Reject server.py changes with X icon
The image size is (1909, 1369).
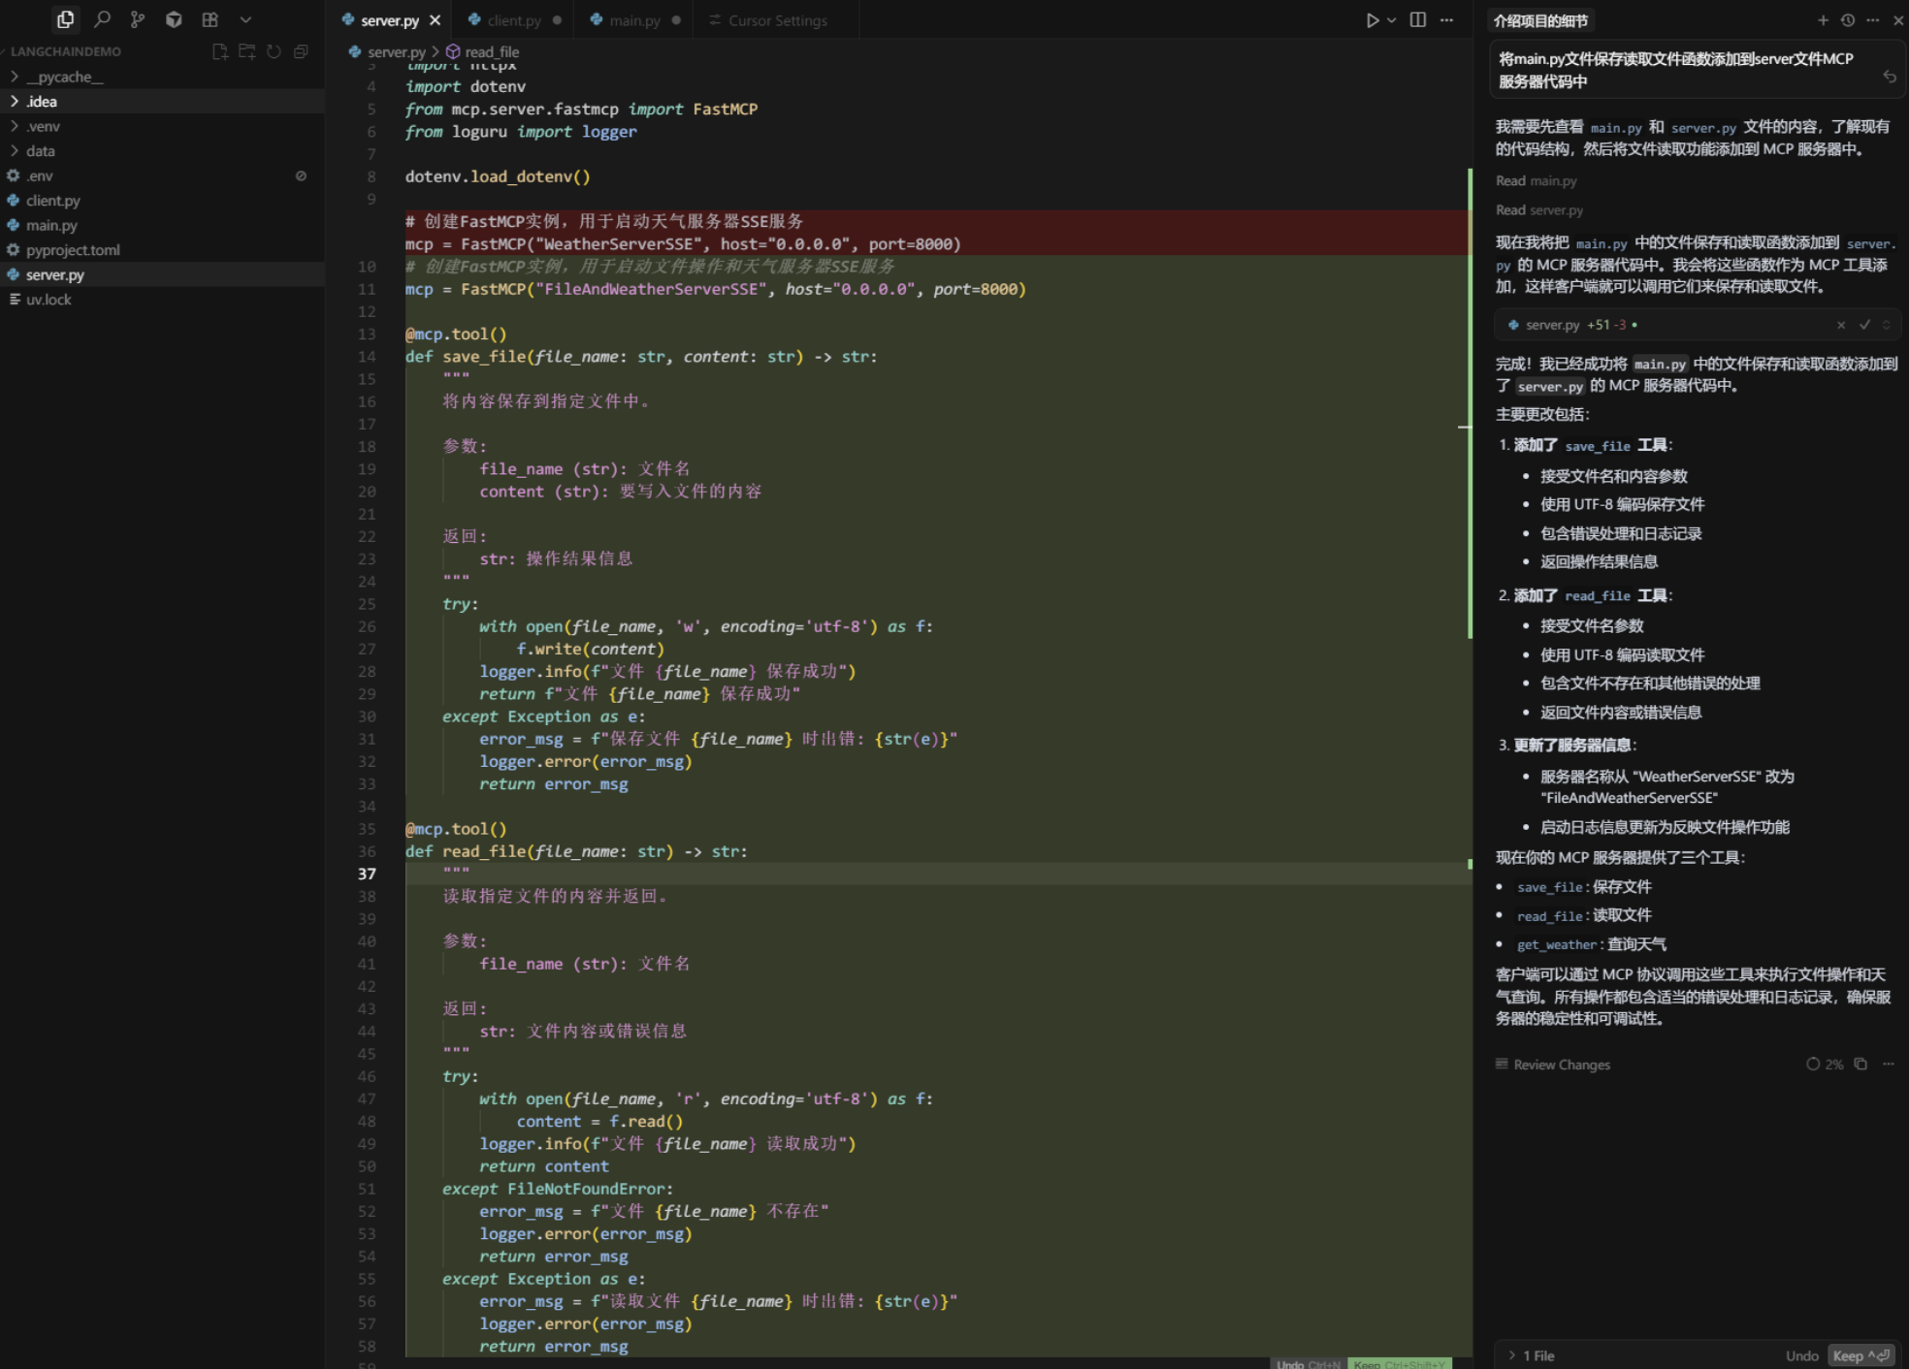(x=1841, y=325)
